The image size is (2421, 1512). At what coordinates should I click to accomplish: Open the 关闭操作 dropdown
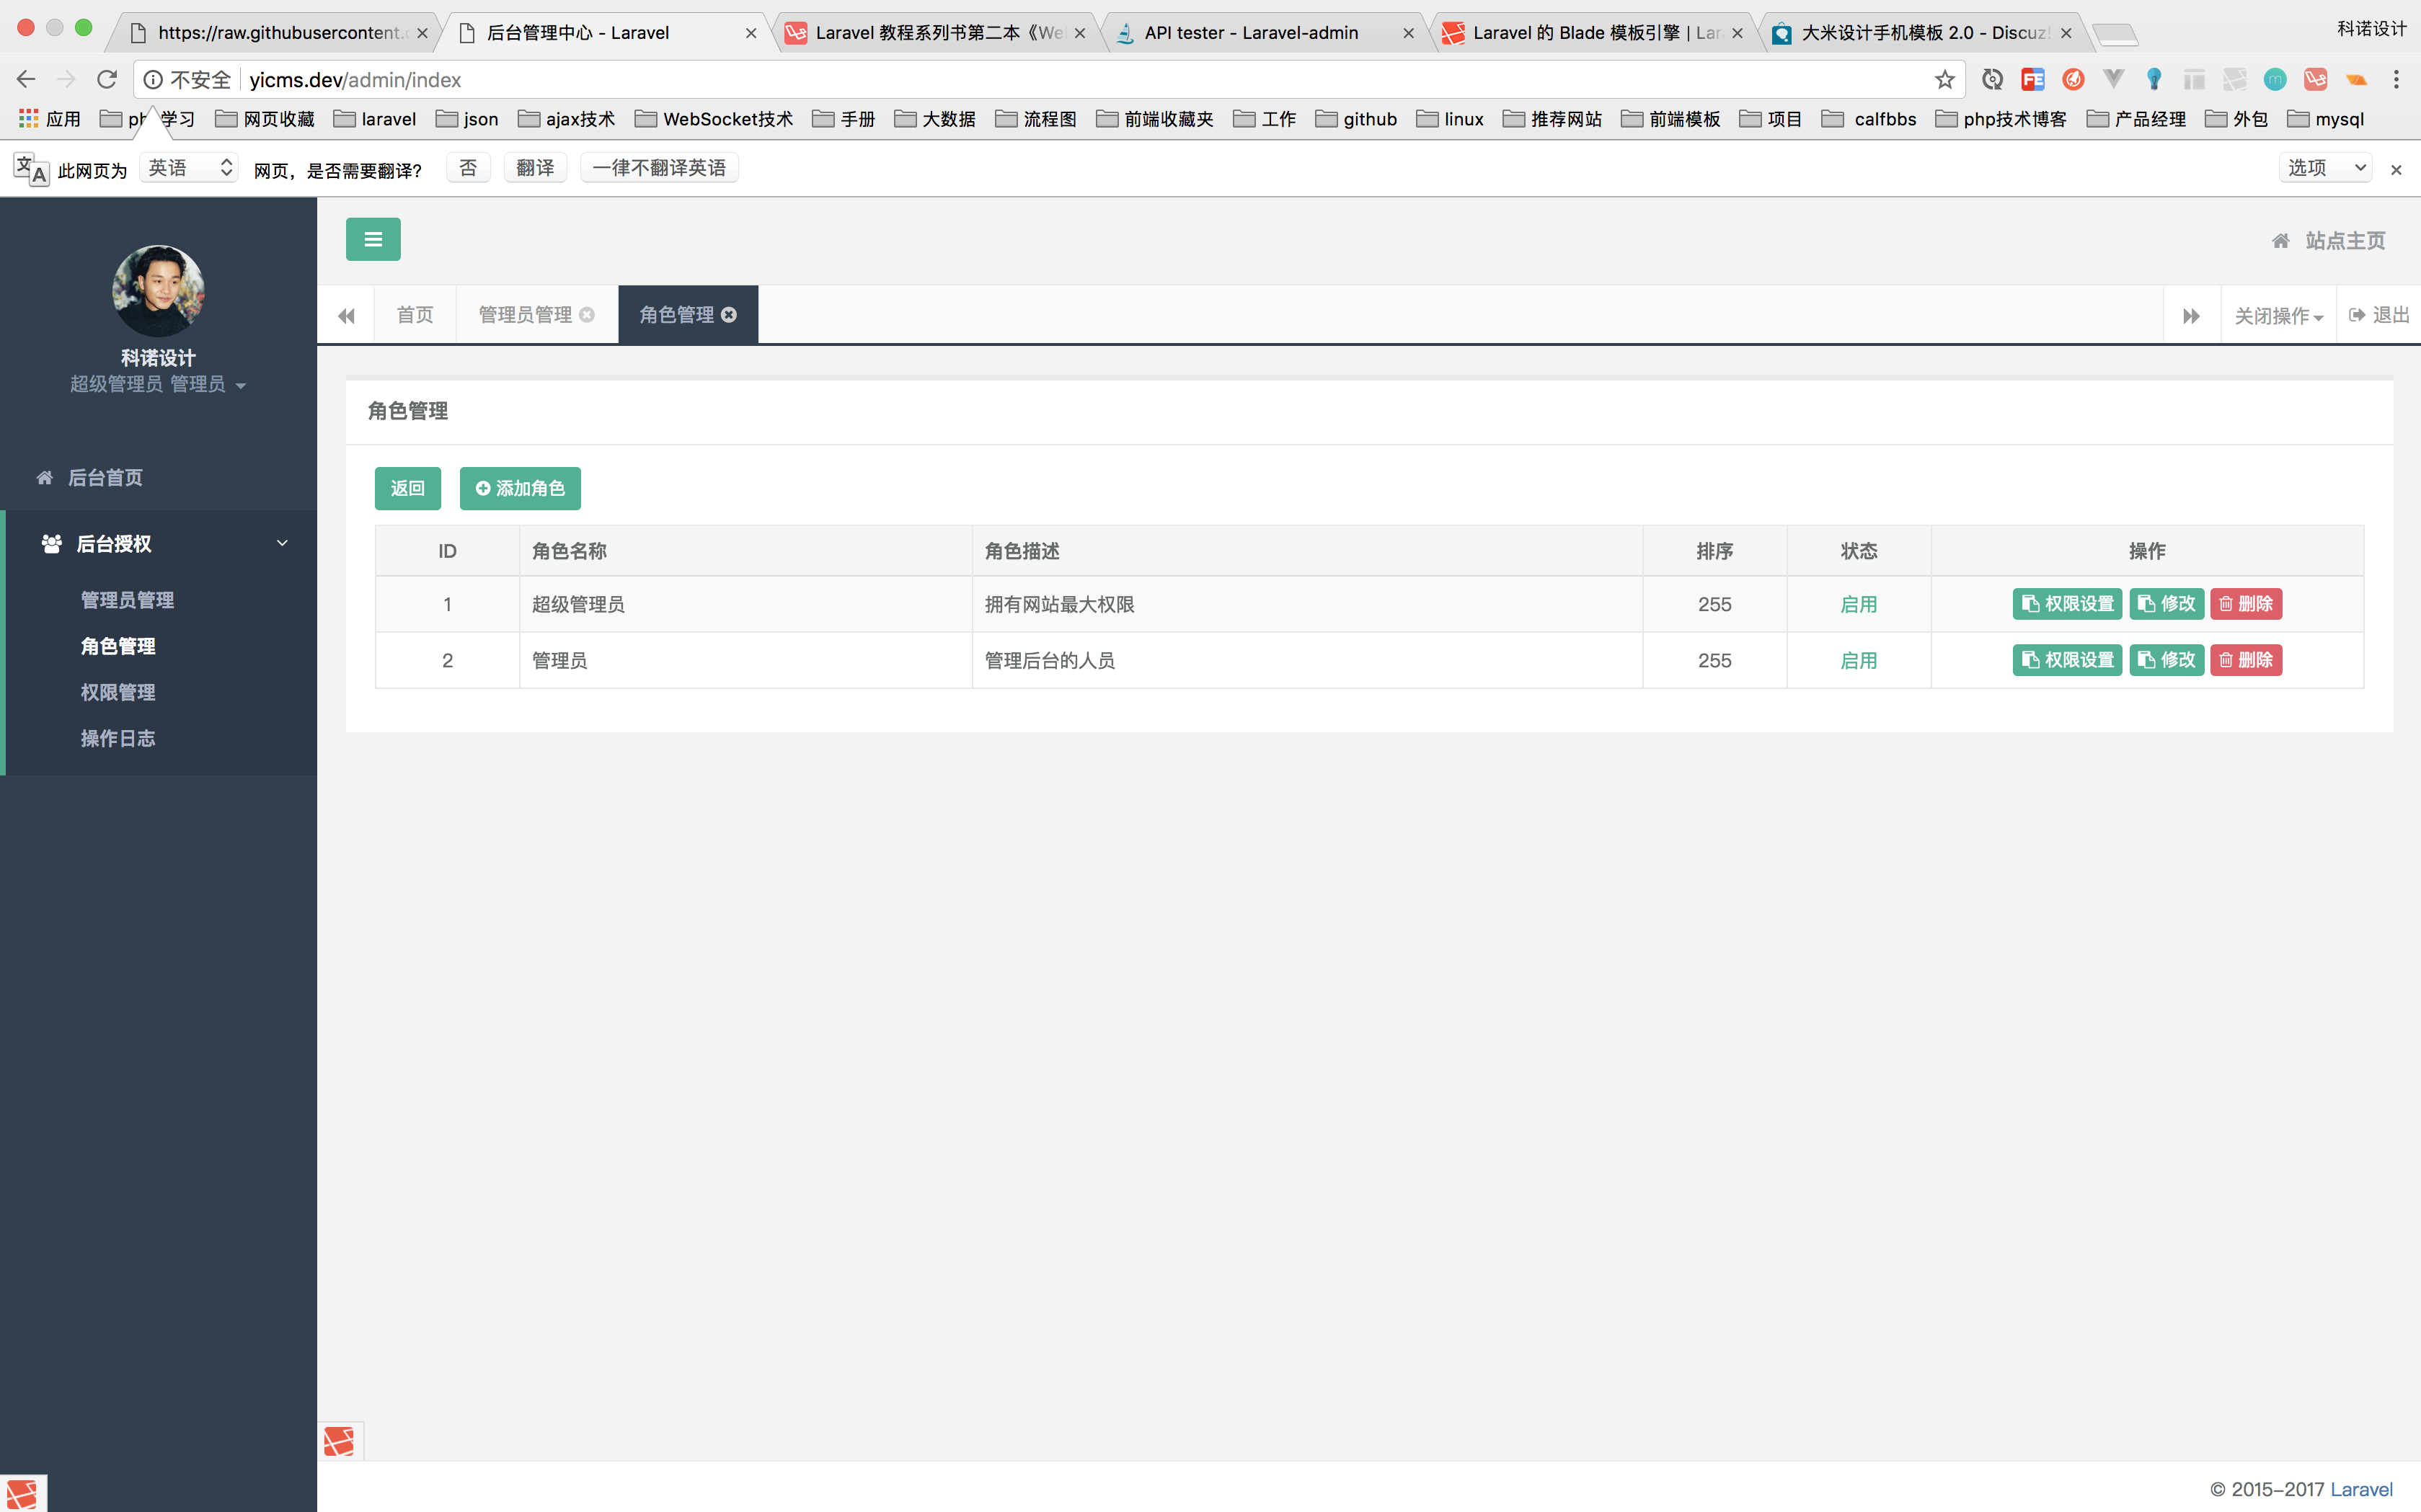pos(2278,316)
